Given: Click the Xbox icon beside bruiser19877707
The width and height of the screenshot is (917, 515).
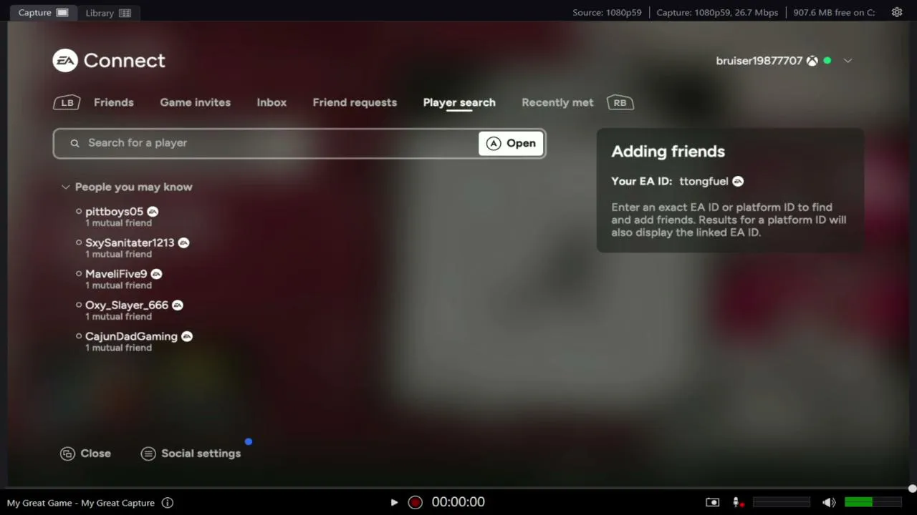Looking at the screenshot, I should (812, 61).
